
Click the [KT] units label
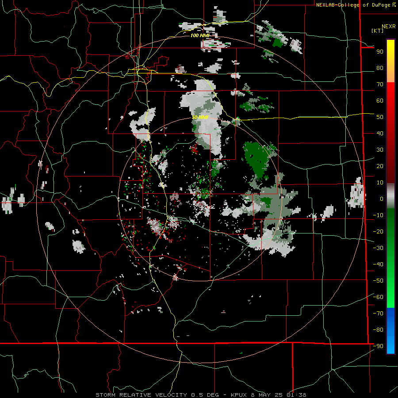(378, 31)
